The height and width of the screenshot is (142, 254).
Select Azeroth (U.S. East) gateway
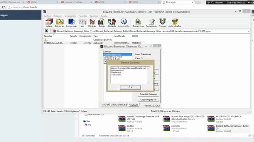[112, 59]
